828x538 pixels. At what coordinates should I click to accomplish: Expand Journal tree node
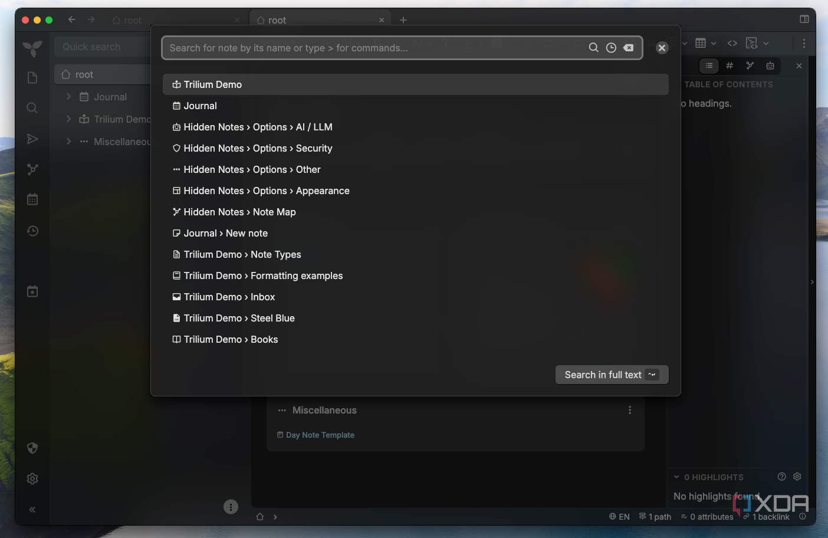(x=69, y=96)
